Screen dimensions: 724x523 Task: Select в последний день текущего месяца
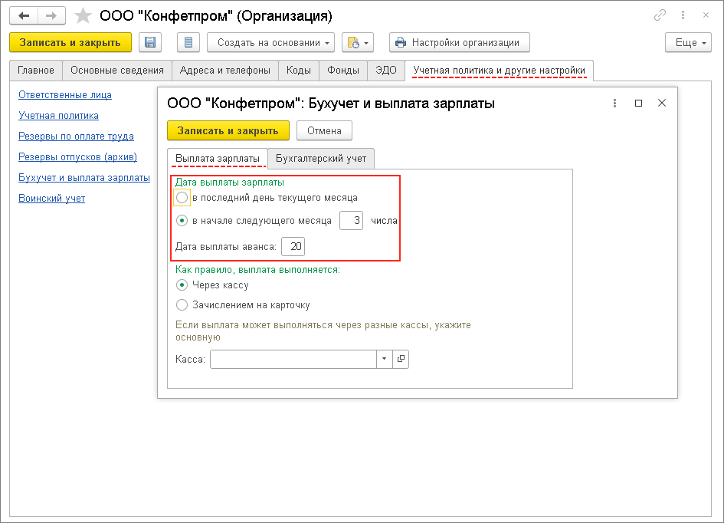coord(182,198)
